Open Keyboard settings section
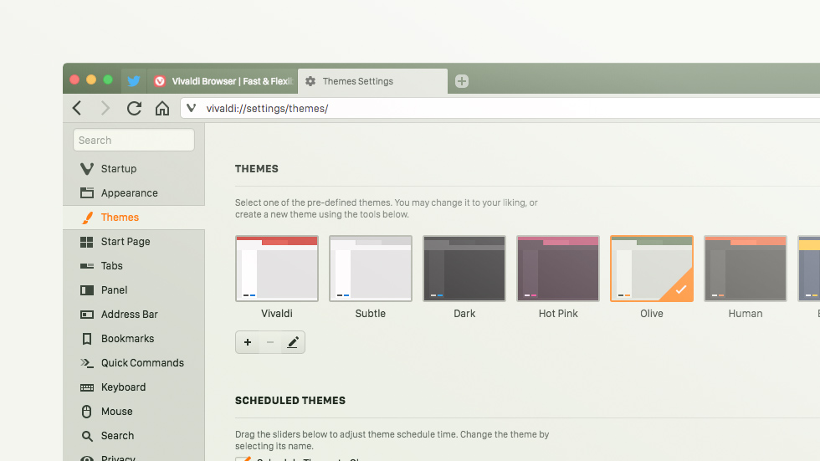 click(x=133, y=387)
